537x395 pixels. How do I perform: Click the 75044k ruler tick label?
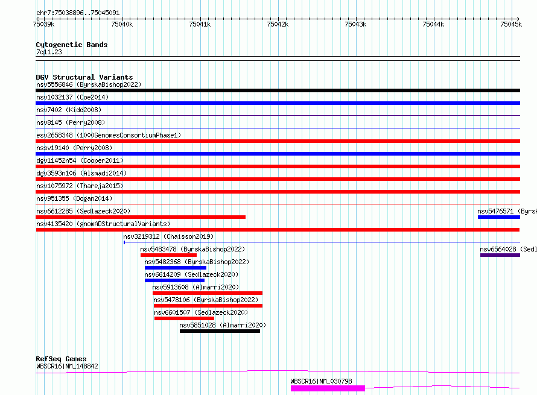[x=433, y=24]
